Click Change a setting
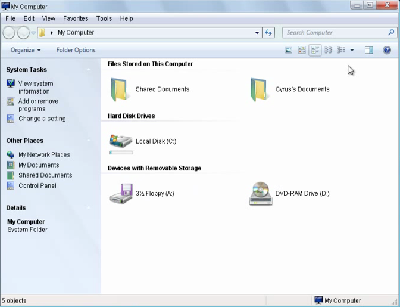 point(42,119)
